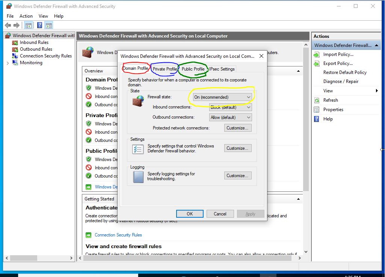
Task: Click the tree pane scrollbar right arrow
Action: point(71,258)
